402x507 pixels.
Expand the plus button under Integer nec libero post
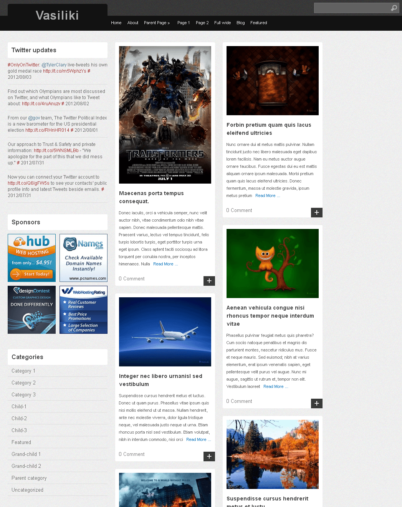209,456
